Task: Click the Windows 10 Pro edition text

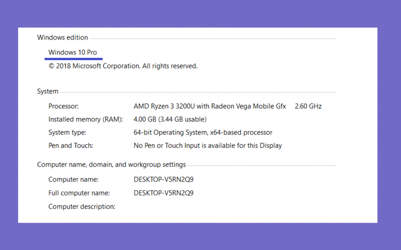Action: click(x=73, y=52)
